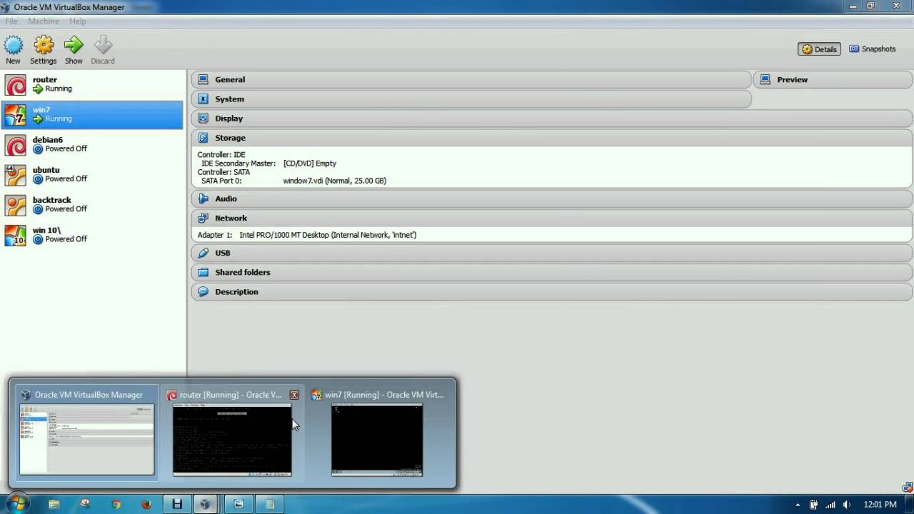Select the win 10\ virtual machine
Image resolution: width=914 pixels, height=514 pixels.
(93, 235)
